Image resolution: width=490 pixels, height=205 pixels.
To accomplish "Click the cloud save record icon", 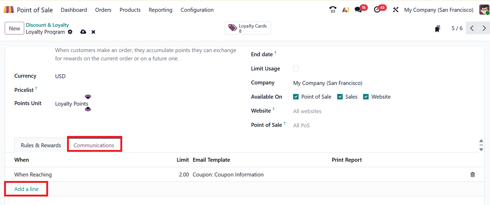I will [x=83, y=32].
